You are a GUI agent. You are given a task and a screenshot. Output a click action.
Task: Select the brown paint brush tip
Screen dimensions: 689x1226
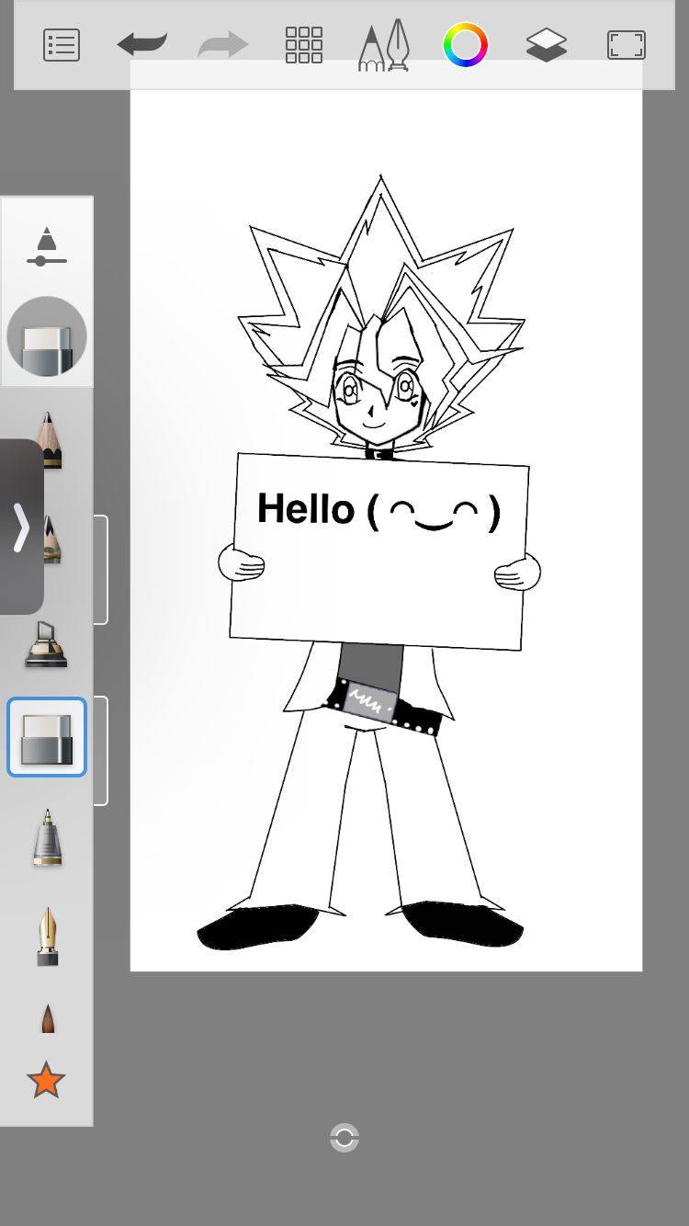(48, 1018)
